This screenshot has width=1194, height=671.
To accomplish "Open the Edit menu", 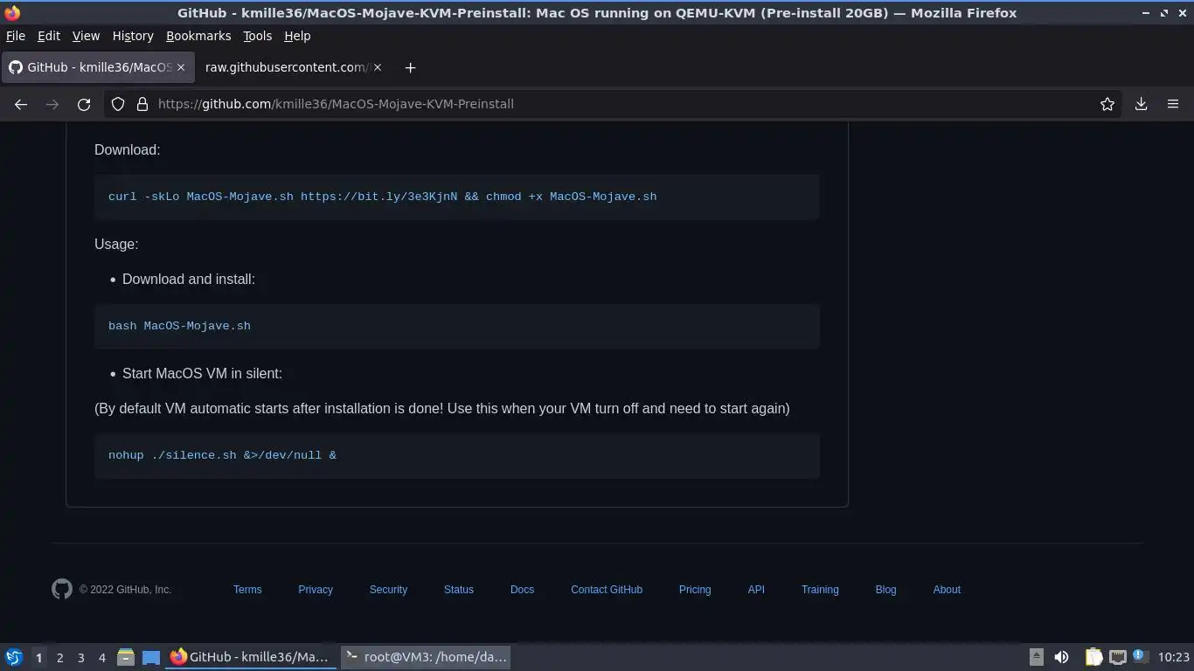I will pyautogui.click(x=49, y=36).
